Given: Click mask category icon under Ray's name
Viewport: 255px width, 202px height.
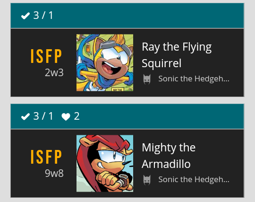Looking at the screenshot, I should click(147, 79).
